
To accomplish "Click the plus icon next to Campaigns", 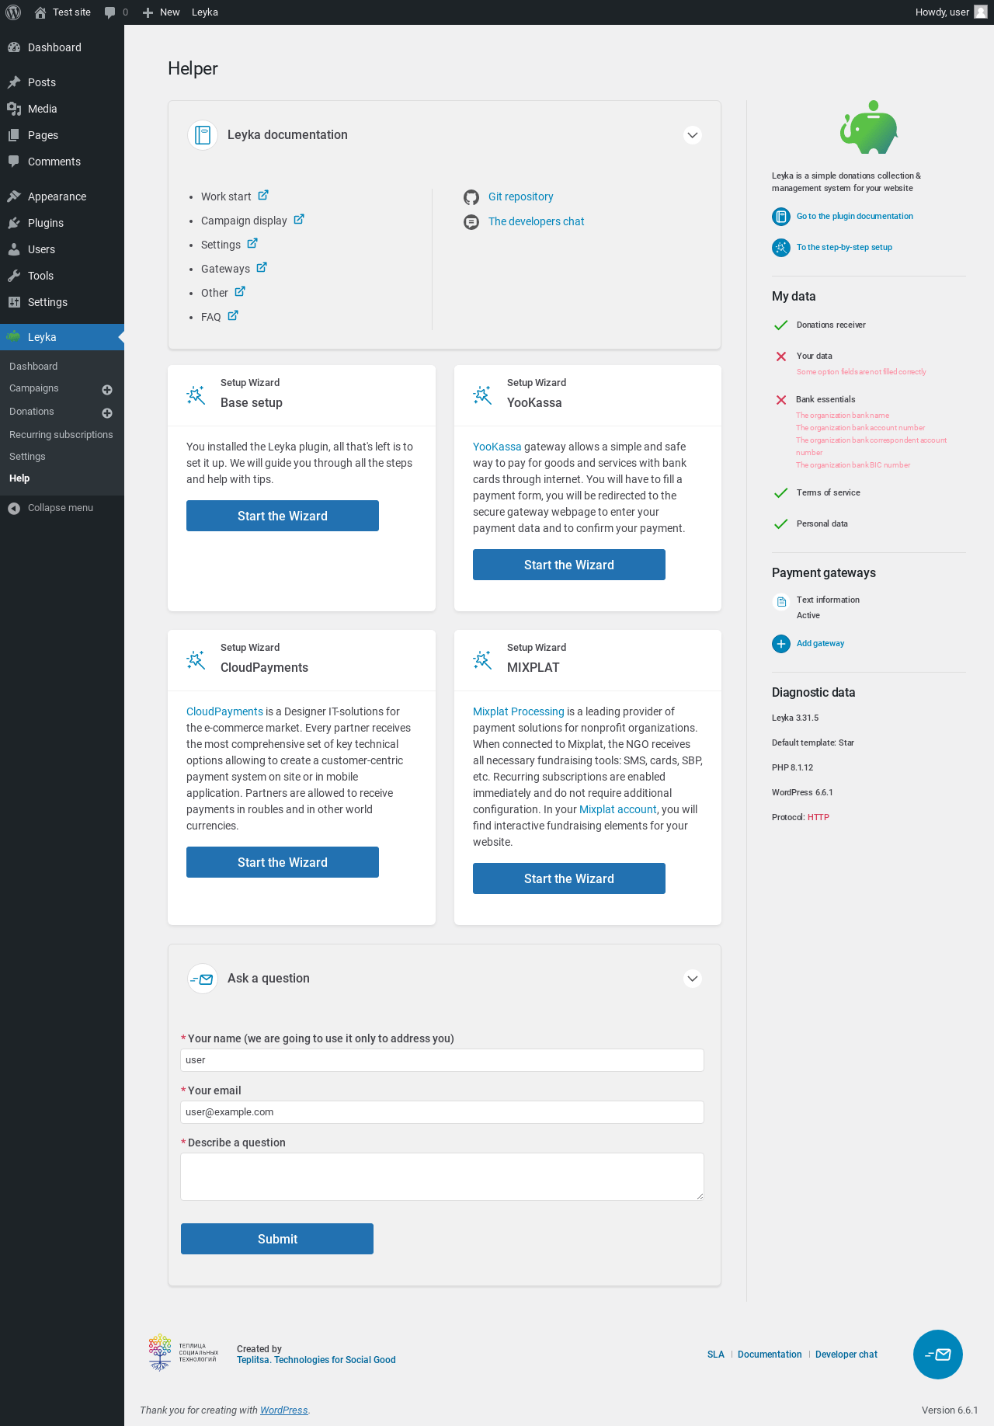I will click(107, 390).
